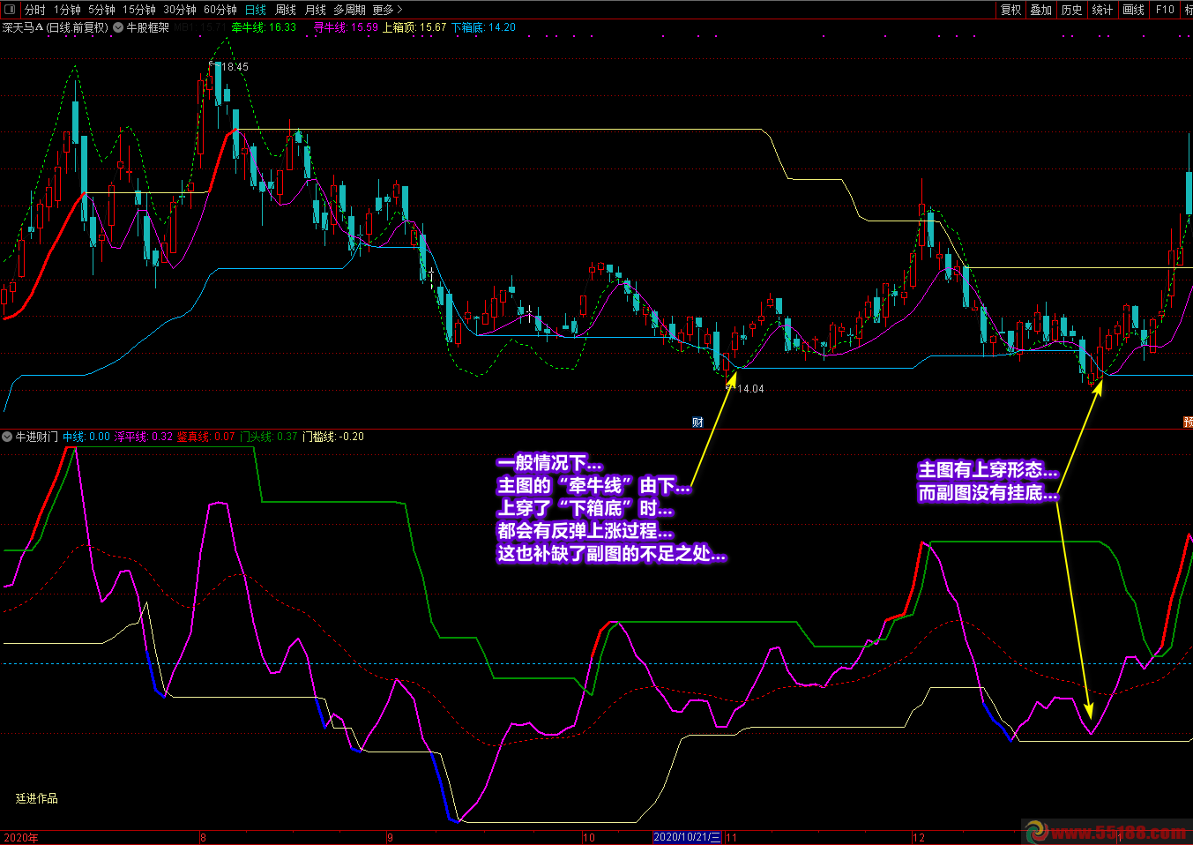The width and height of the screenshot is (1193, 845).
Task: Open the 历史 history button
Action: (x=1072, y=10)
